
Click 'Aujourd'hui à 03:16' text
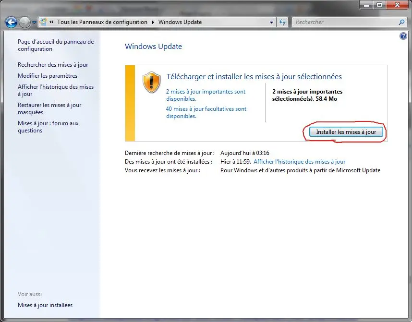(244, 153)
